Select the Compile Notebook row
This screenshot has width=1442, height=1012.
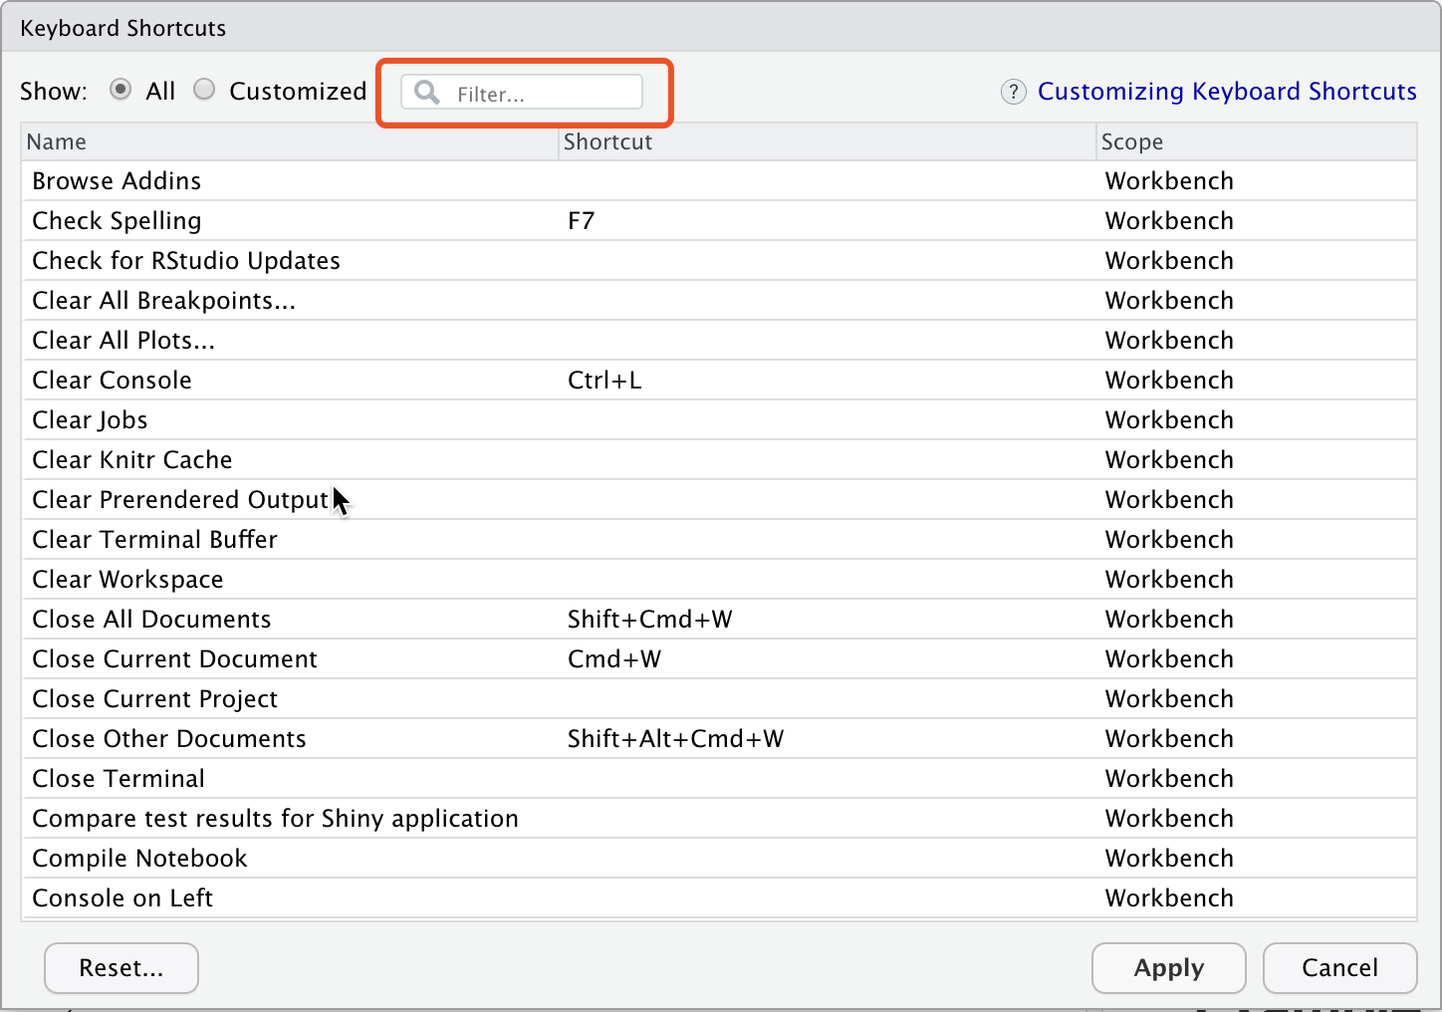pos(139,859)
